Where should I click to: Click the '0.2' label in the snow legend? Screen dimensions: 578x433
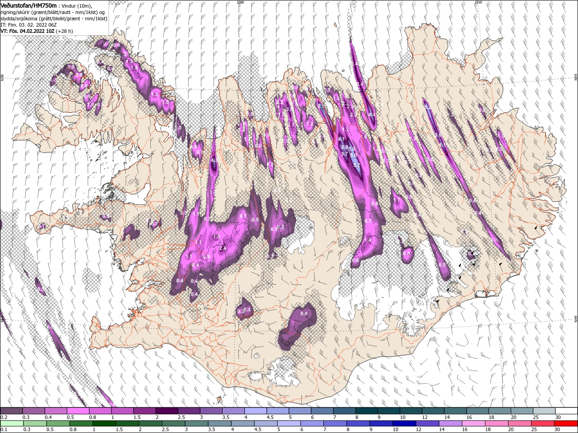(x=4, y=418)
